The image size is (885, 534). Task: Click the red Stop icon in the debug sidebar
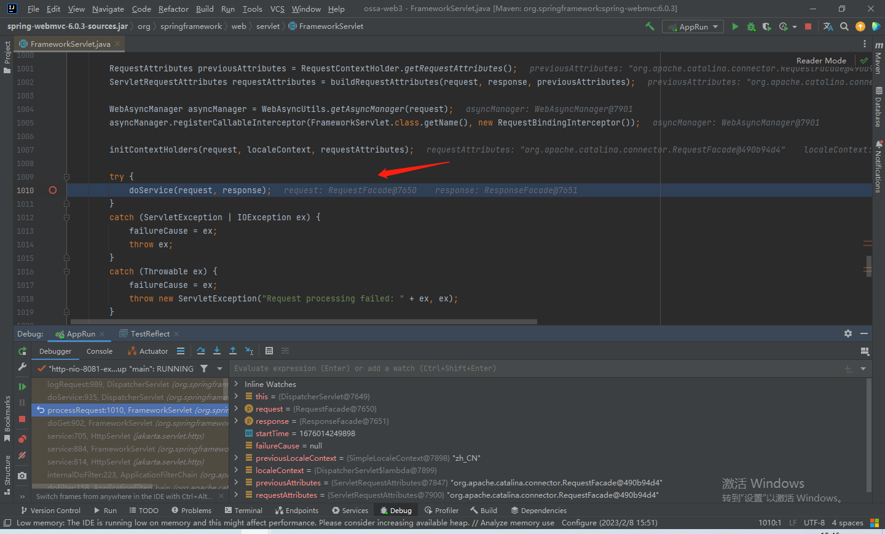[22, 419]
